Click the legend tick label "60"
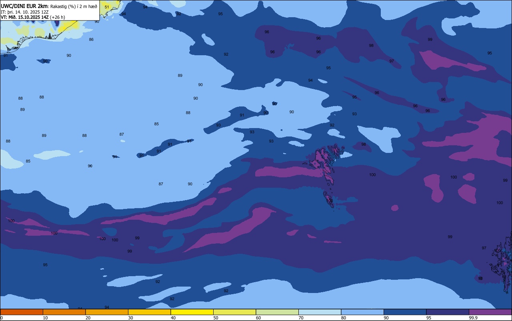This screenshot has height=321, width=512. (x=258, y=318)
